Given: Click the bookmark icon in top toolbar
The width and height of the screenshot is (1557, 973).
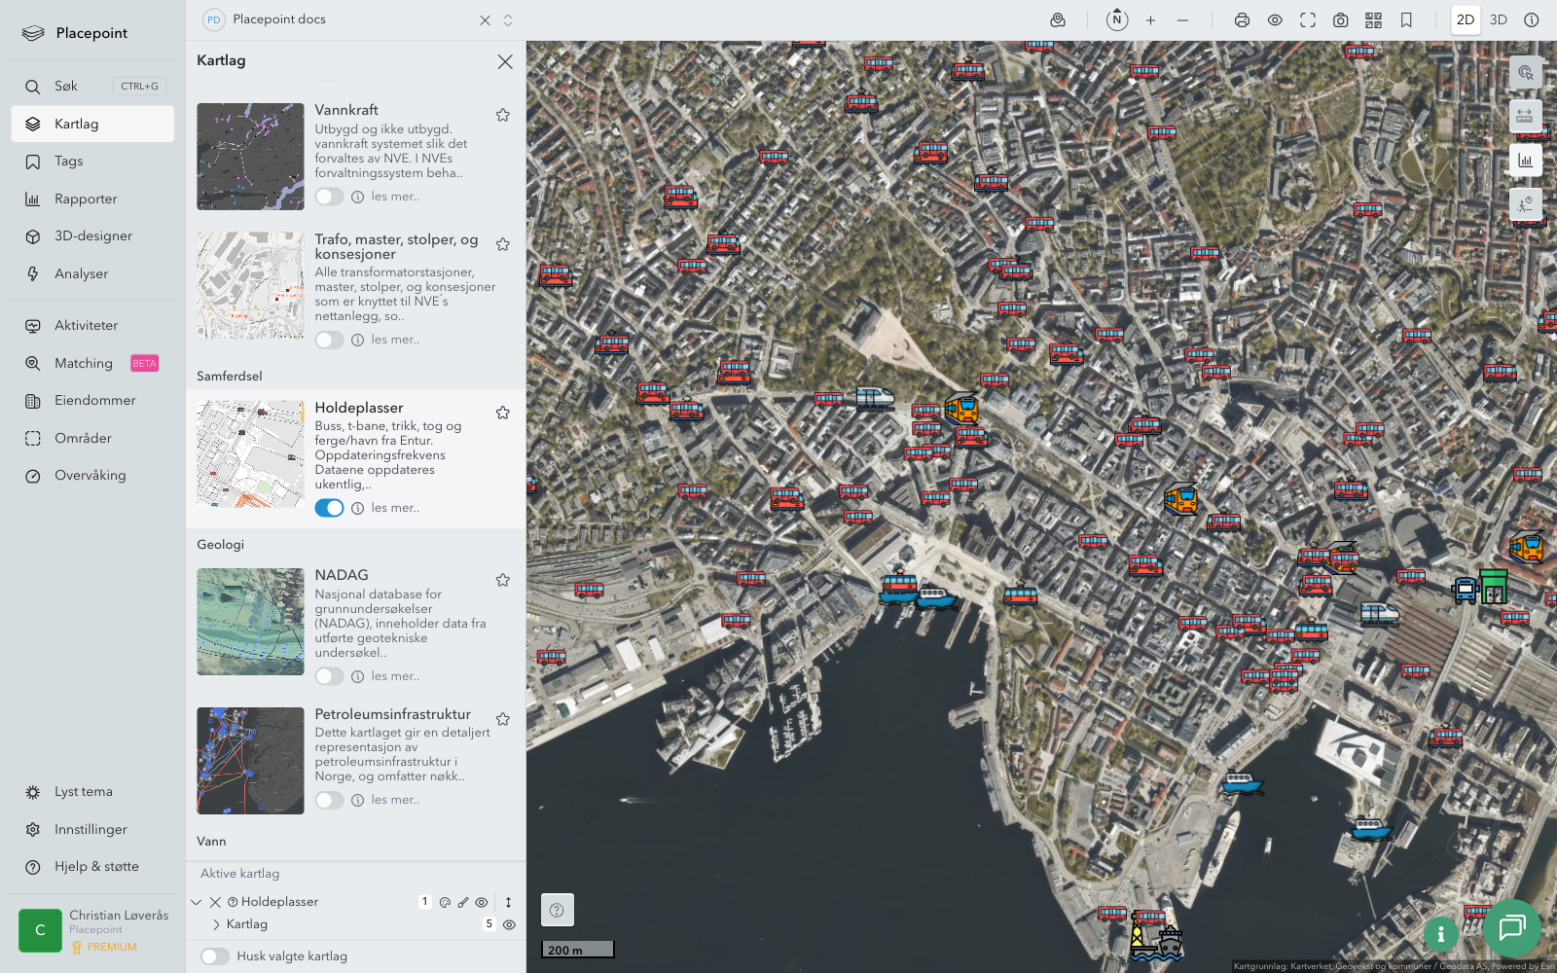Looking at the screenshot, I should coord(1406,20).
